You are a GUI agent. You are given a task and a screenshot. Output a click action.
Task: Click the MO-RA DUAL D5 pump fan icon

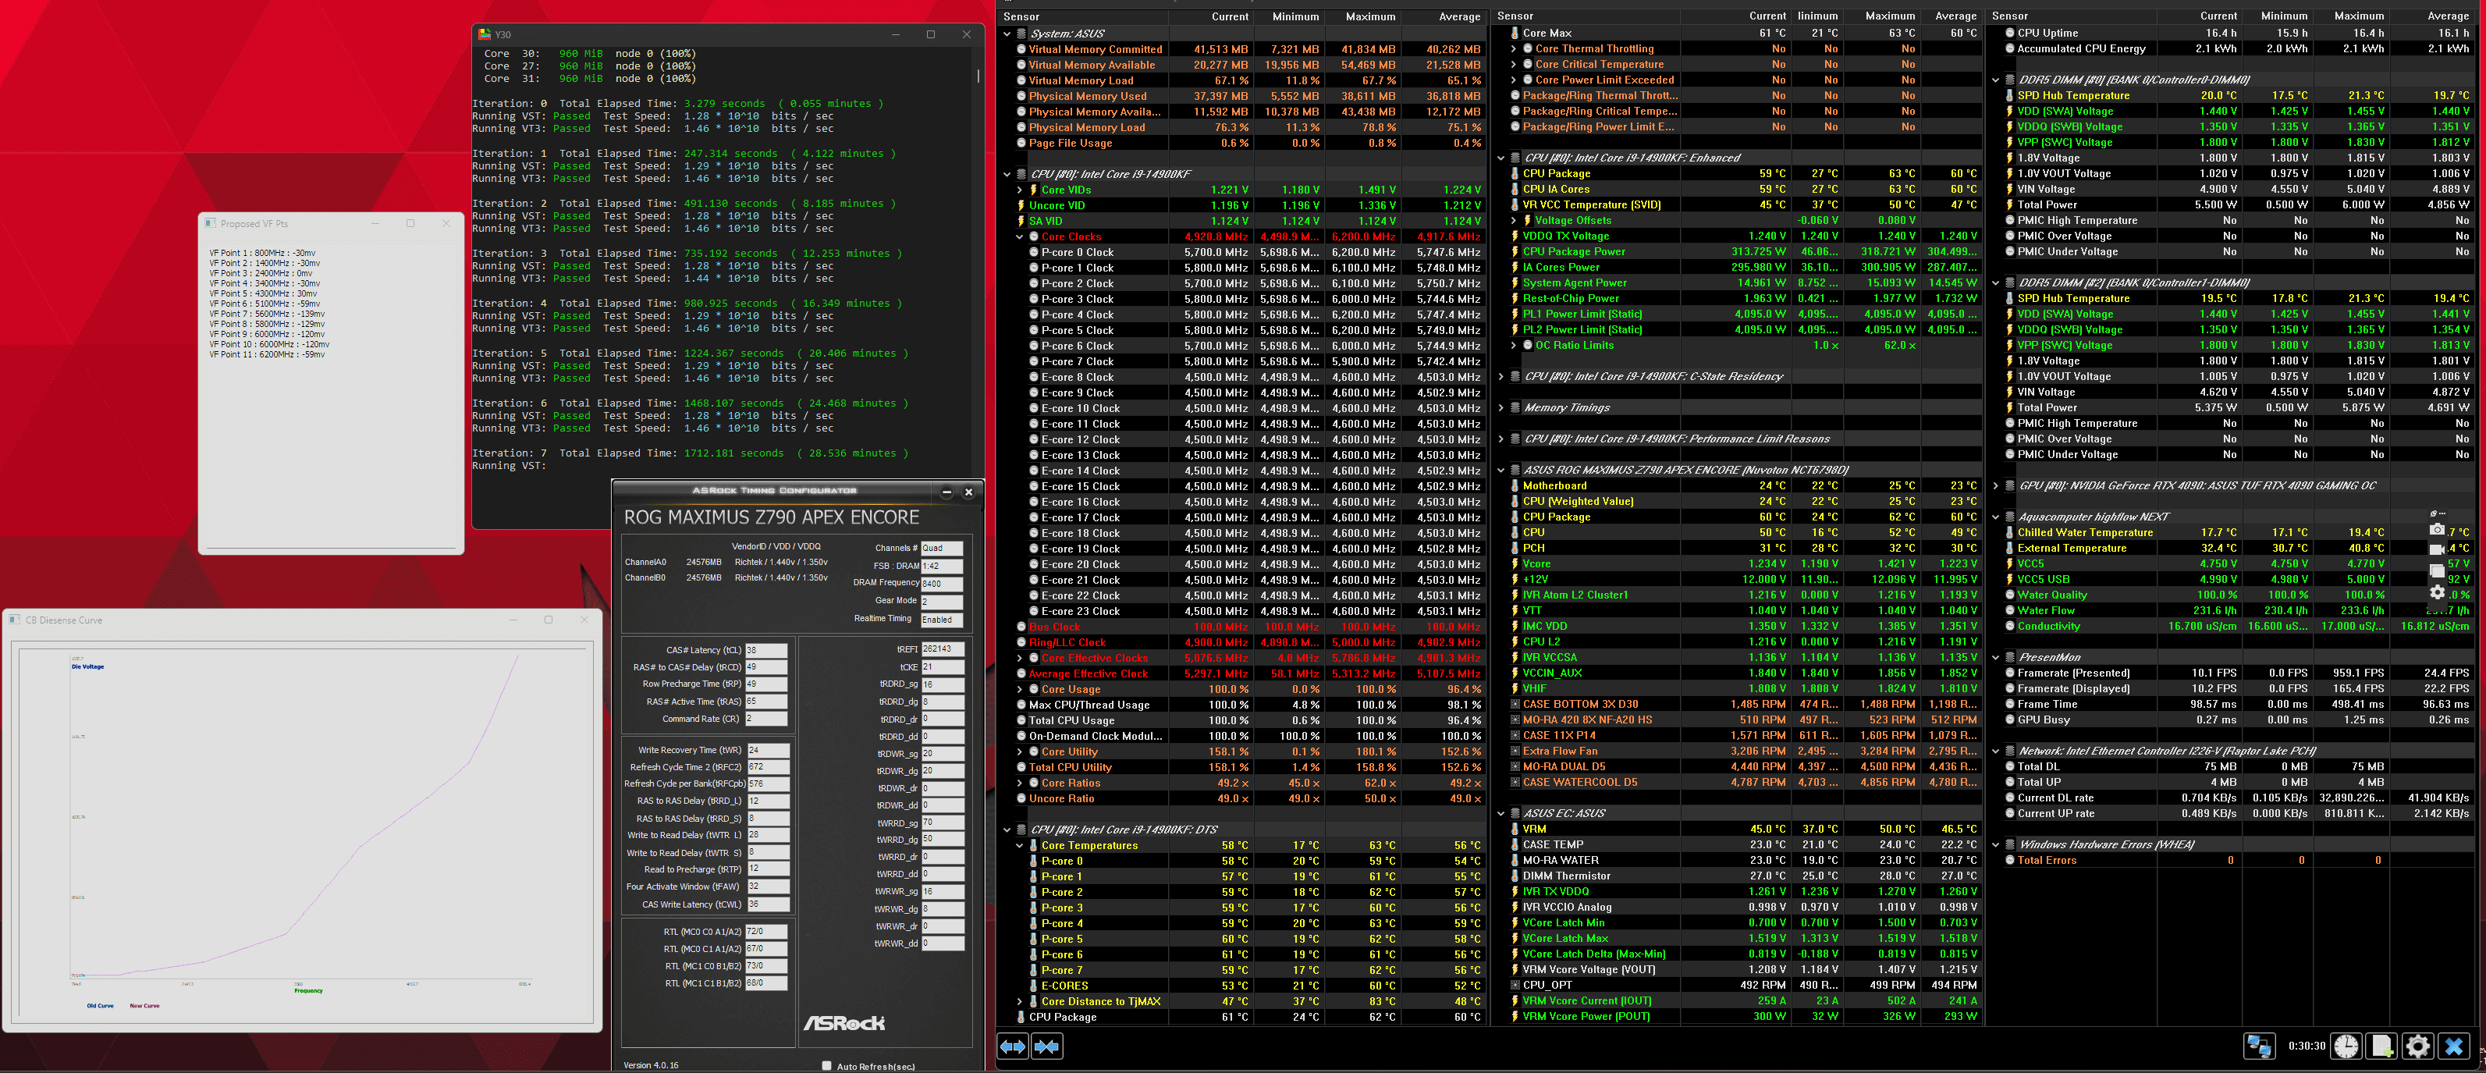[x=1515, y=767]
